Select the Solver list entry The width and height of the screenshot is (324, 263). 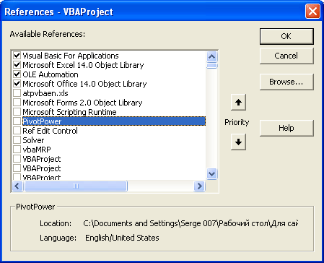pyautogui.click(x=33, y=140)
